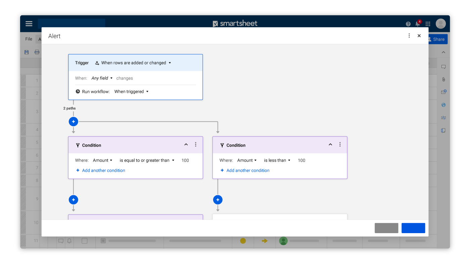Open the hamburger menu in the top bar
This screenshot has height=264, width=470.
(x=29, y=24)
